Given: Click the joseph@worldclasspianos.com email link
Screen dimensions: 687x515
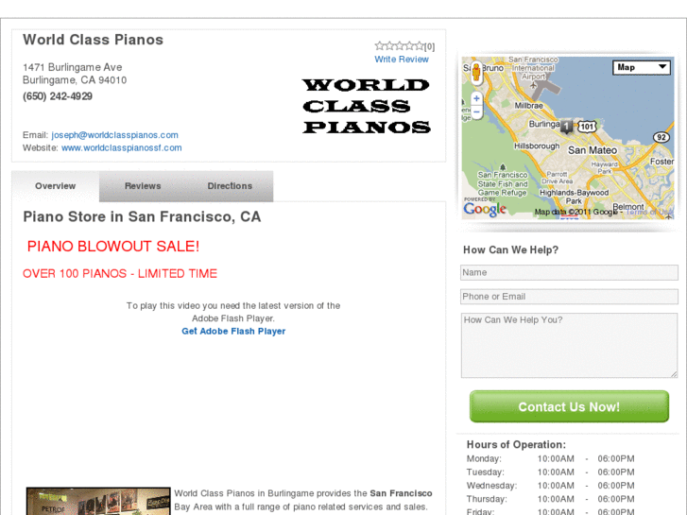Looking at the screenshot, I should click(114, 135).
